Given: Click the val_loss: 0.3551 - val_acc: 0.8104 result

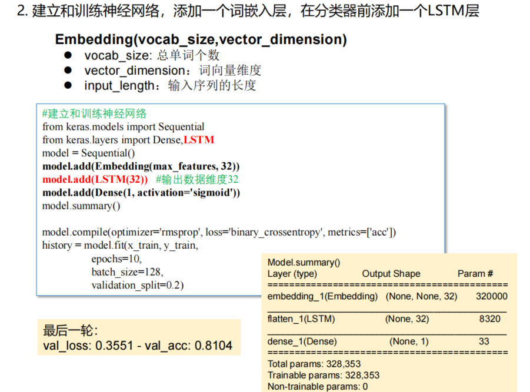Looking at the screenshot, I should click(x=138, y=346).
